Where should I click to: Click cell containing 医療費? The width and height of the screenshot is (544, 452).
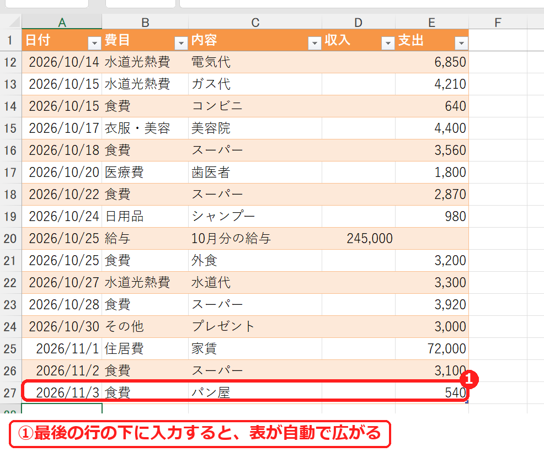[145, 173]
